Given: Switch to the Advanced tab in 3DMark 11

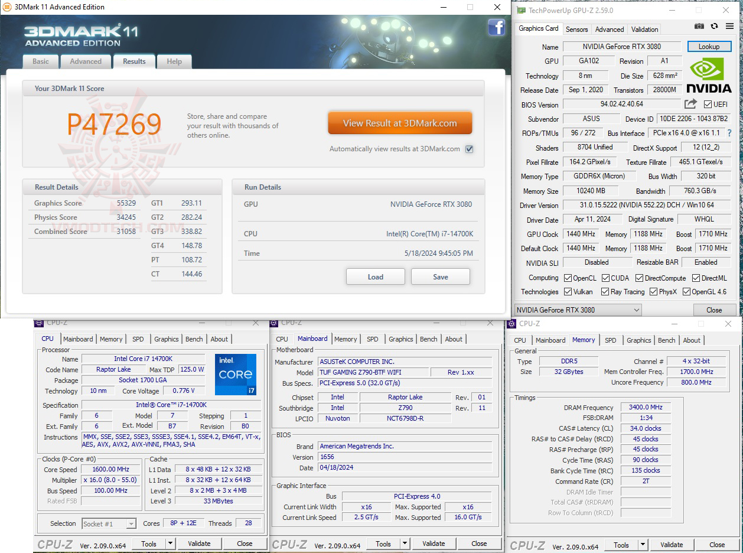Looking at the screenshot, I should 86,61.
